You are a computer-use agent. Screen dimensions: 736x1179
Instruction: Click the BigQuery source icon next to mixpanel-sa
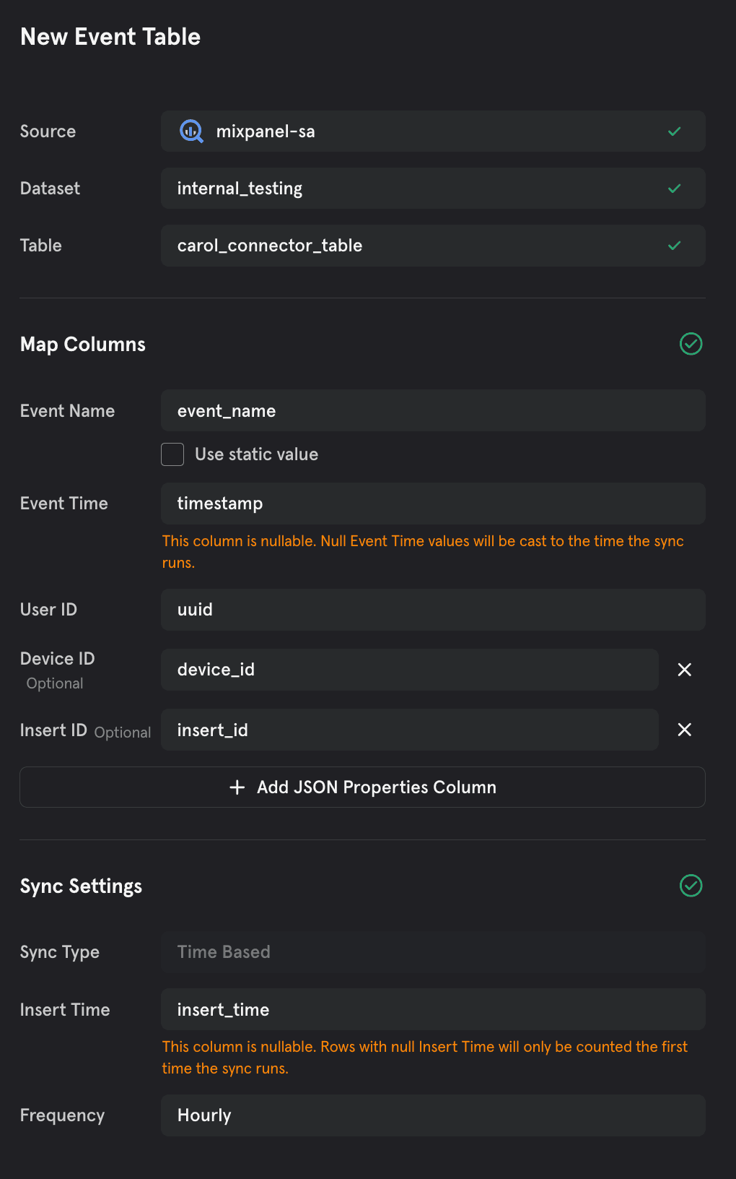(191, 131)
